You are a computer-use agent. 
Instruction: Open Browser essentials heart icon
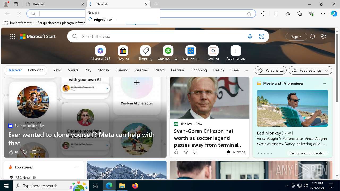point(311,14)
